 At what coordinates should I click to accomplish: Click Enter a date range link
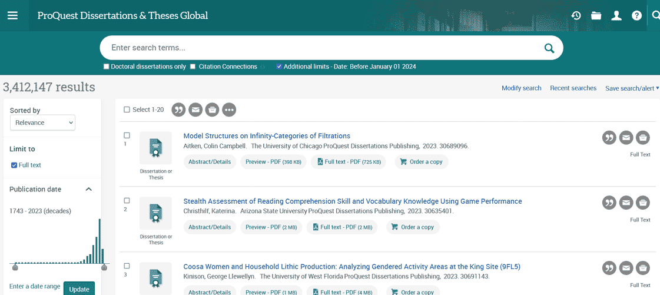click(x=35, y=287)
